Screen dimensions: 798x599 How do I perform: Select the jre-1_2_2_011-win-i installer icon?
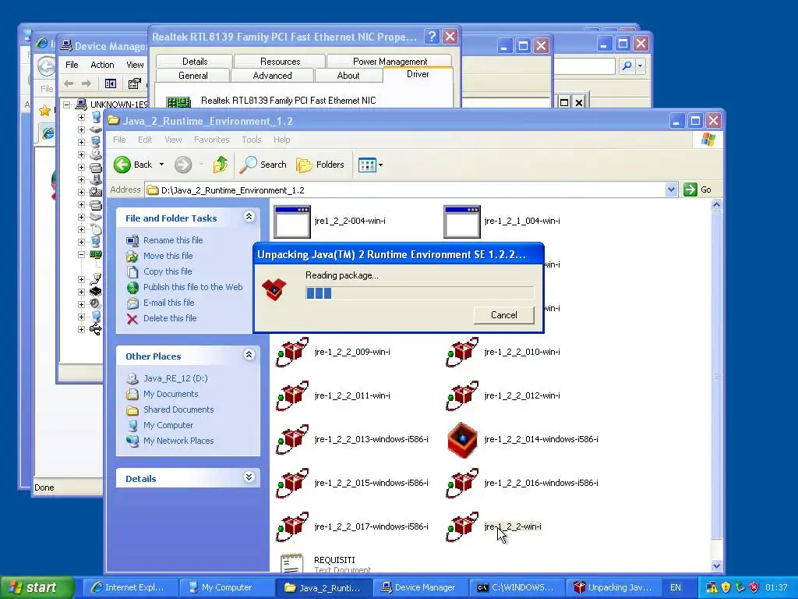coord(292,395)
